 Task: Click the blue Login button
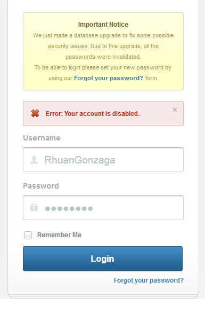[103, 259]
